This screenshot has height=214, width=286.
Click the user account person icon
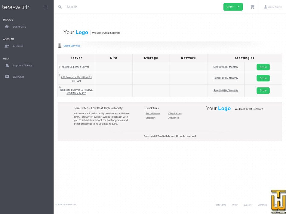tap(265, 7)
